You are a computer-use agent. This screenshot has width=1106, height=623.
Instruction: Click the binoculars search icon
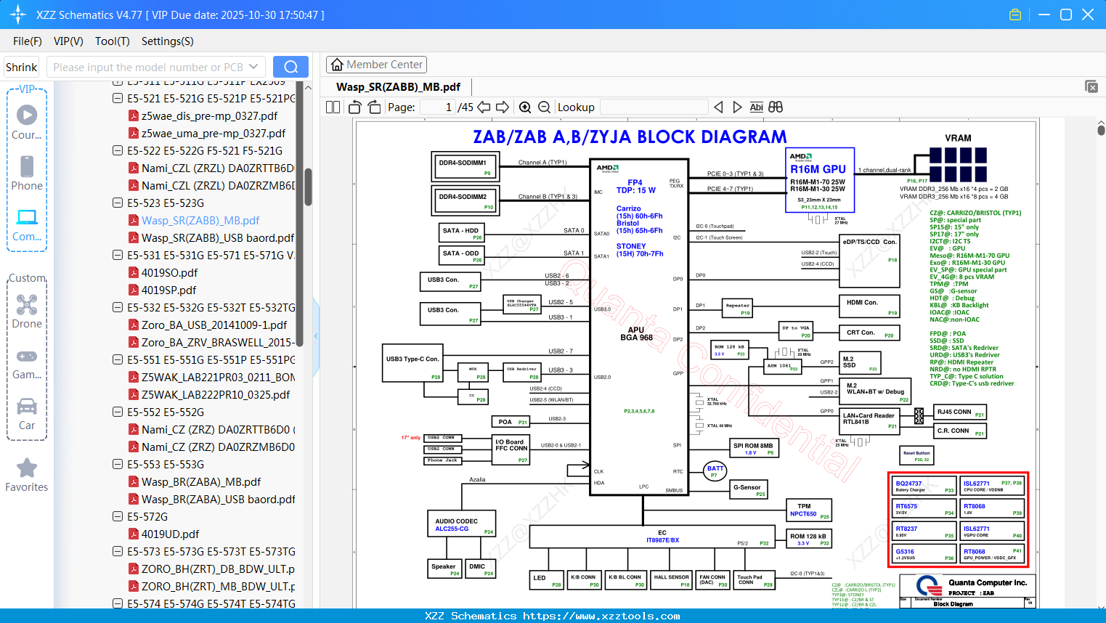[x=776, y=107]
